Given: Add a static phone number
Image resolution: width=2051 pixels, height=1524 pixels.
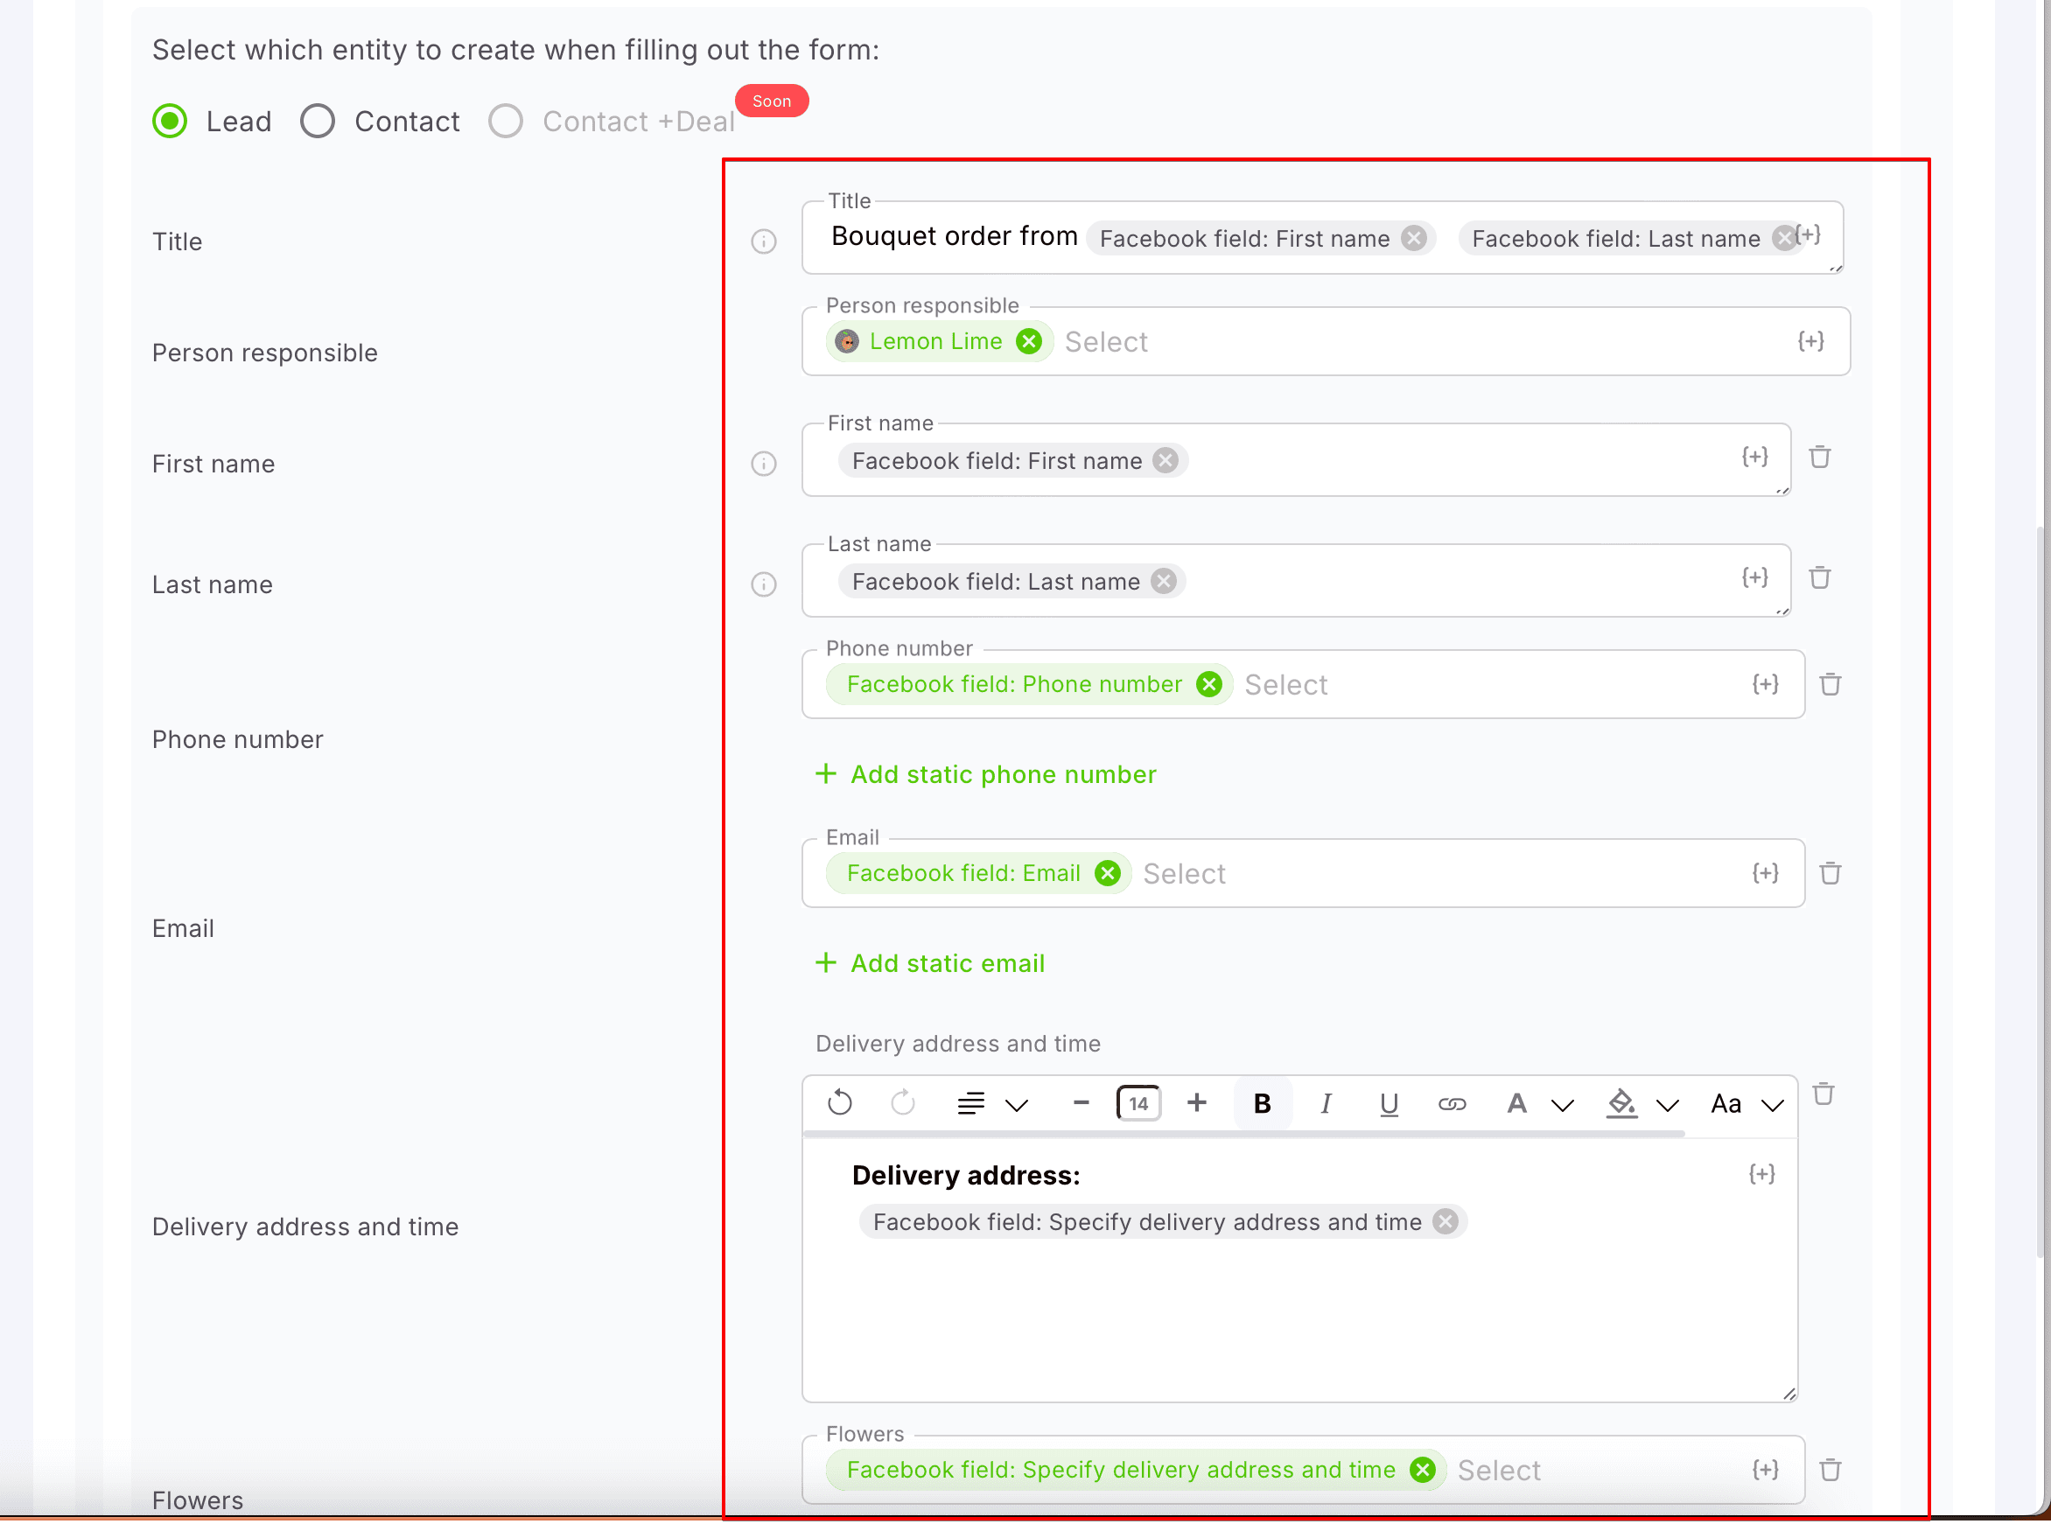Looking at the screenshot, I should (x=985, y=774).
